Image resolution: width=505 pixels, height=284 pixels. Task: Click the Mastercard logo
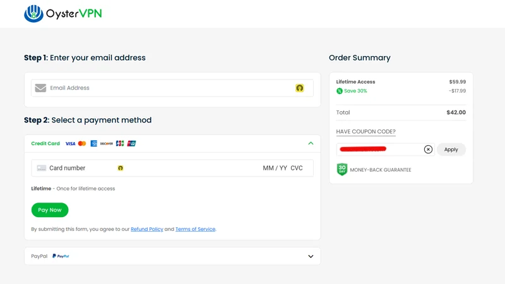click(x=82, y=144)
